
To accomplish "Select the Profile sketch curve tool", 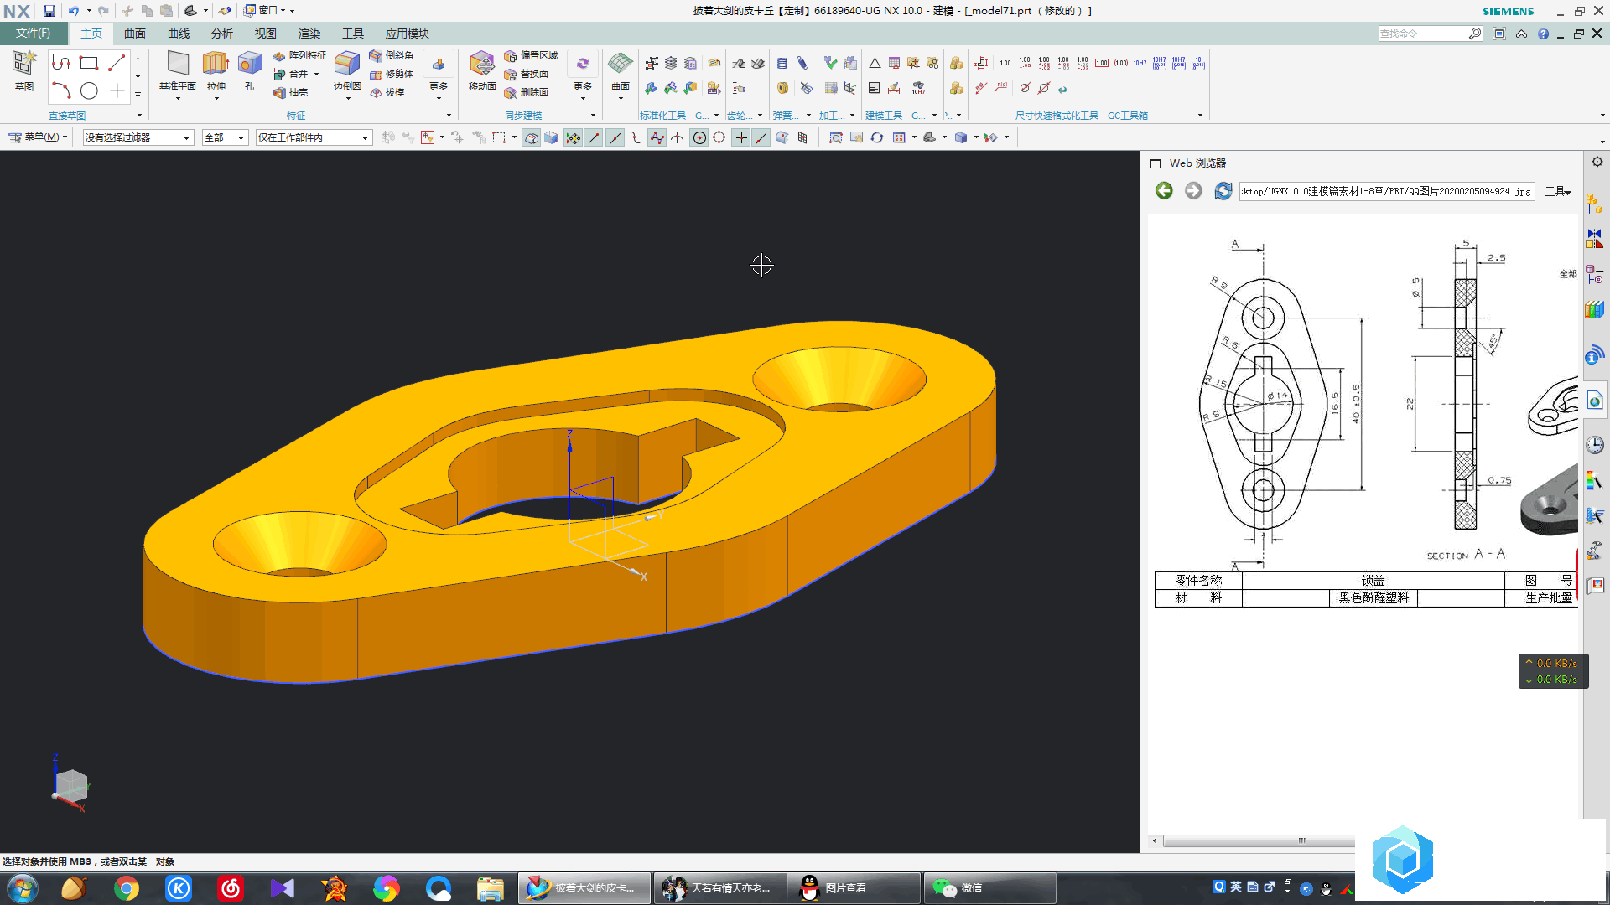I will click(x=61, y=63).
